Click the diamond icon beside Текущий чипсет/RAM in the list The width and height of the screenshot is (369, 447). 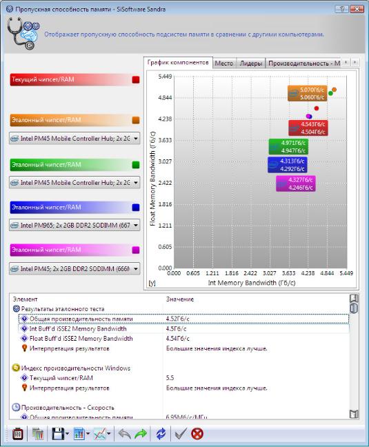coord(24,378)
